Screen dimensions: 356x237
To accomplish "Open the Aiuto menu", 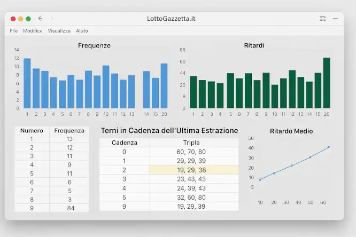I will (x=82, y=31).
